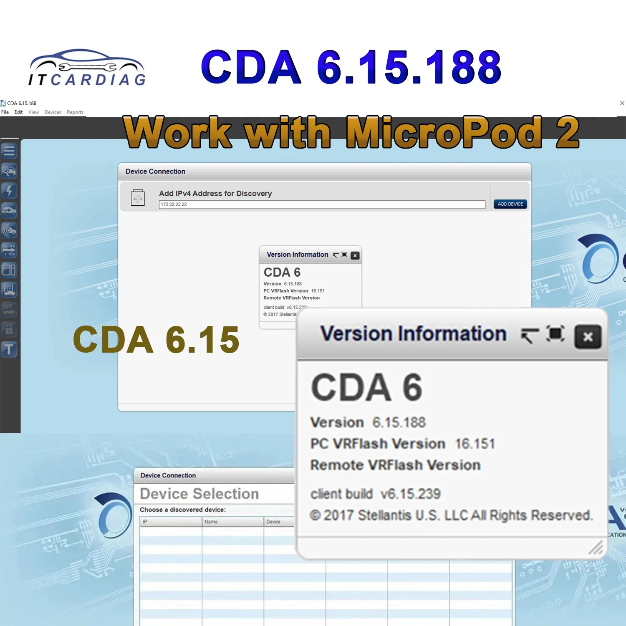626x626 pixels.
Task: Click the garage grid vehicle icon
Action: pyautogui.click(x=9, y=290)
